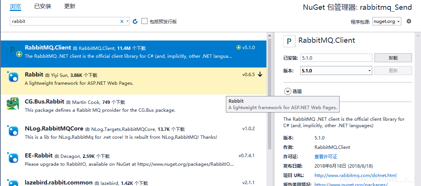Click the CG.Bus.Rabbit frog icon
This screenshot has width=421, height=186.
[13, 104]
